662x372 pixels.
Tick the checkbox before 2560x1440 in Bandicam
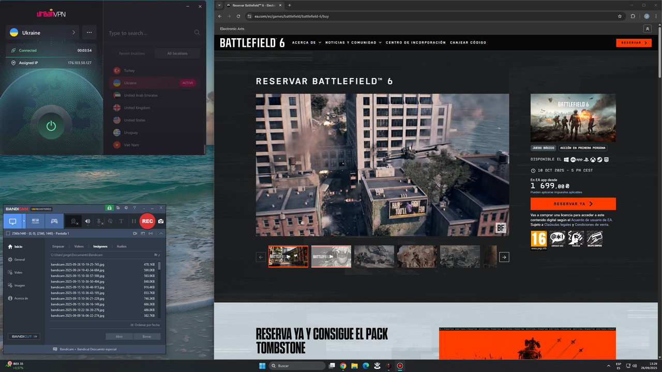[7, 234]
